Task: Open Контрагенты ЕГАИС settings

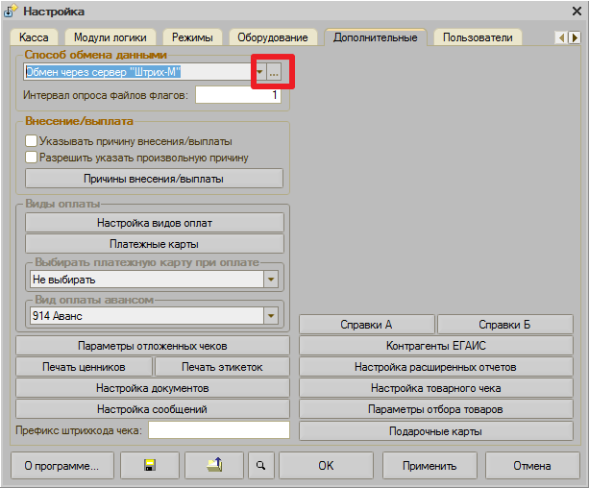Action: coord(435,346)
